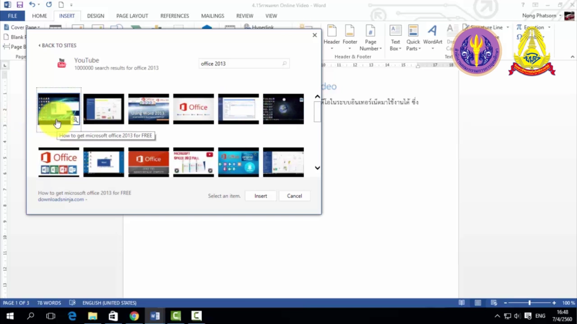Viewport: 577px width, 324px height.
Task: Click the PAGE 1 OF 3 status indicator
Action: coord(16,303)
